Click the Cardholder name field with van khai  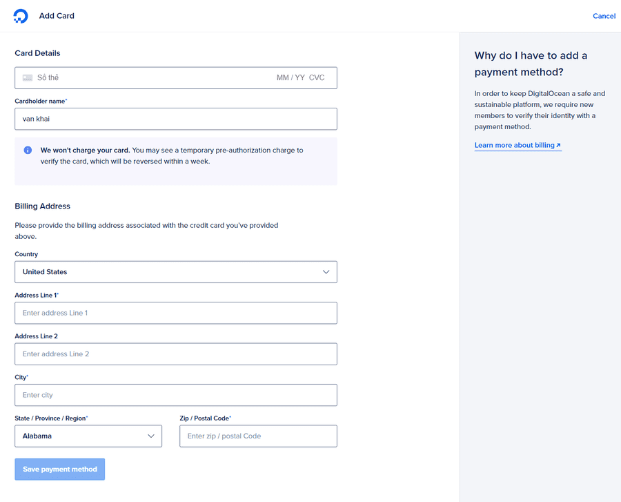(x=176, y=119)
